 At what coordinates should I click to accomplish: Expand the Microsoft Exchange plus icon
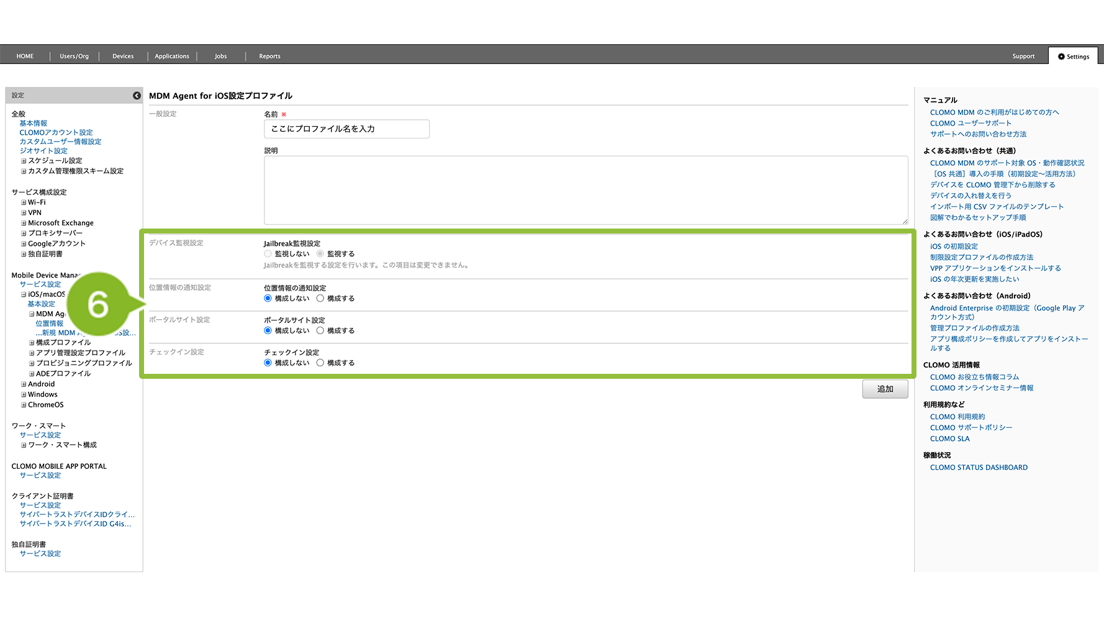coord(24,224)
